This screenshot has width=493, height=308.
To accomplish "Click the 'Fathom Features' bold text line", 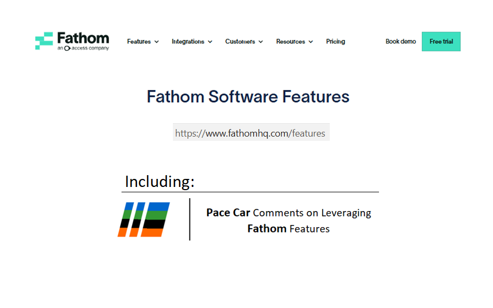I will (x=289, y=229).
